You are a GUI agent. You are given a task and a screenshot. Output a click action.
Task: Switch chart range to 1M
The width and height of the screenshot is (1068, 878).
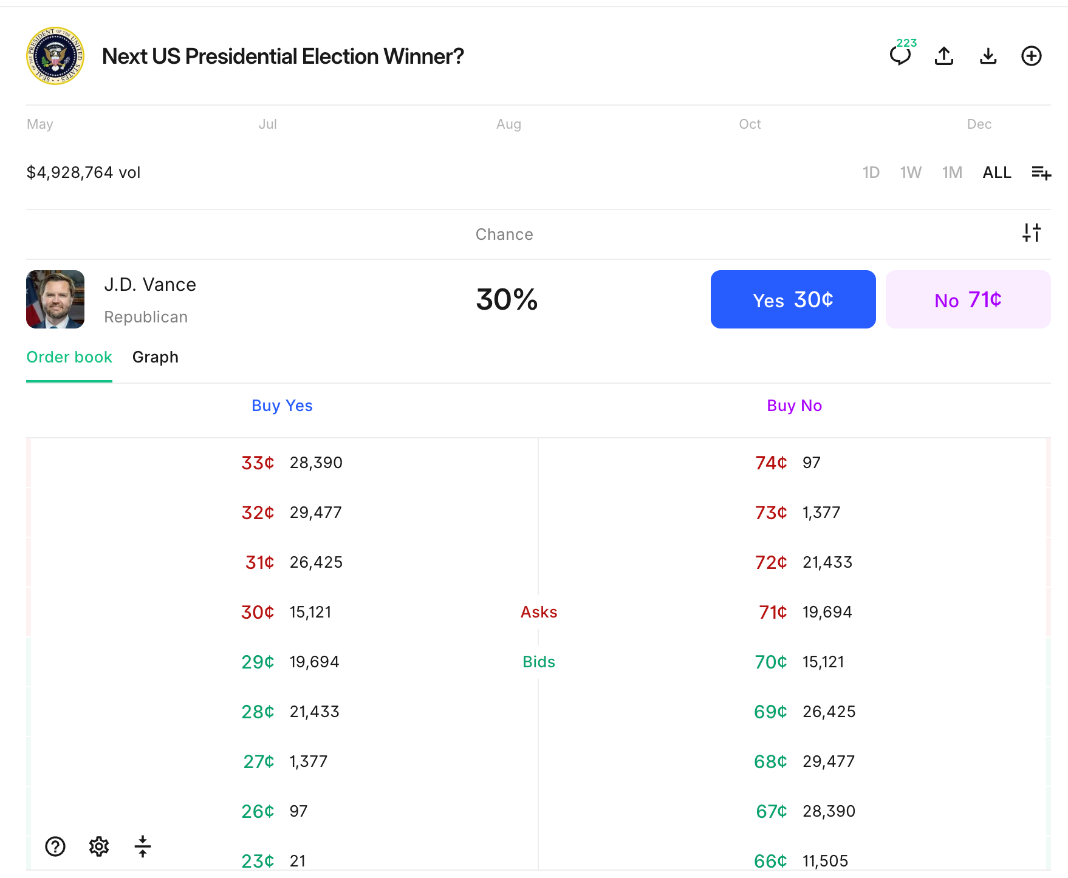point(952,172)
